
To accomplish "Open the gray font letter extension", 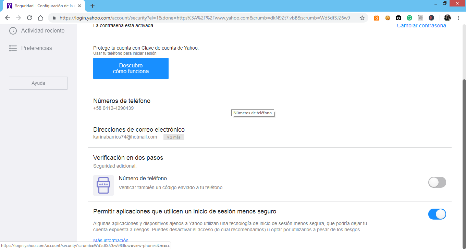I will pyautogui.click(x=420, y=18).
